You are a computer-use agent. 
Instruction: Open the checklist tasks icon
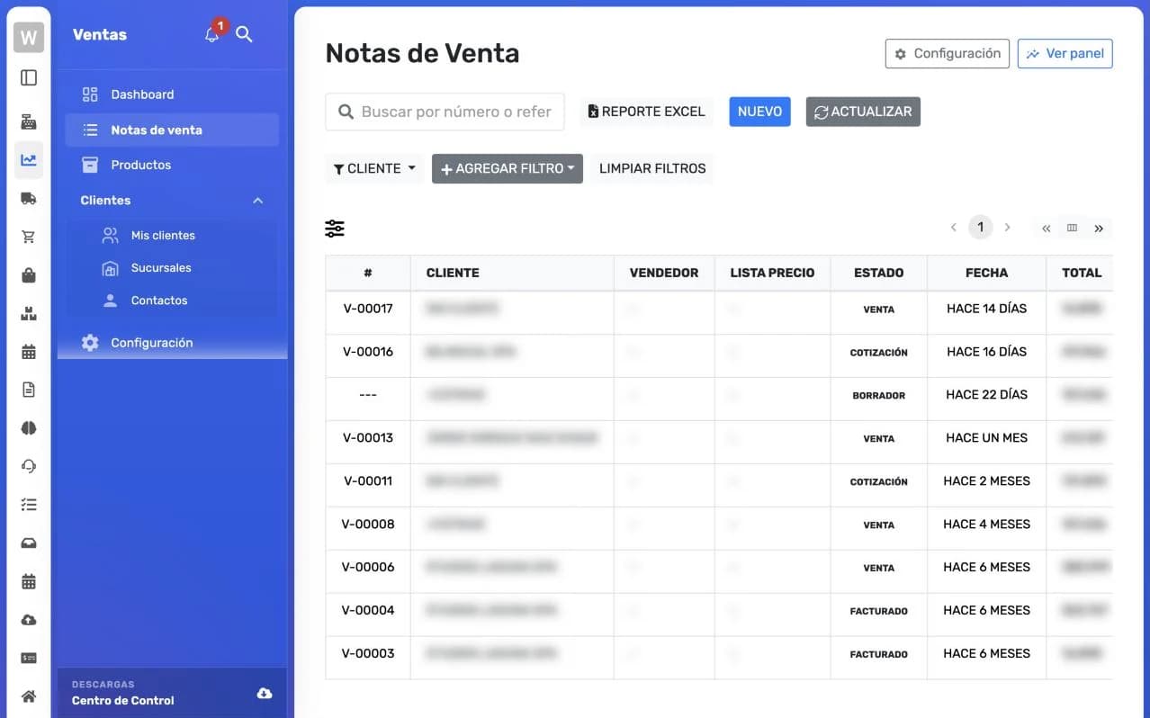point(29,505)
